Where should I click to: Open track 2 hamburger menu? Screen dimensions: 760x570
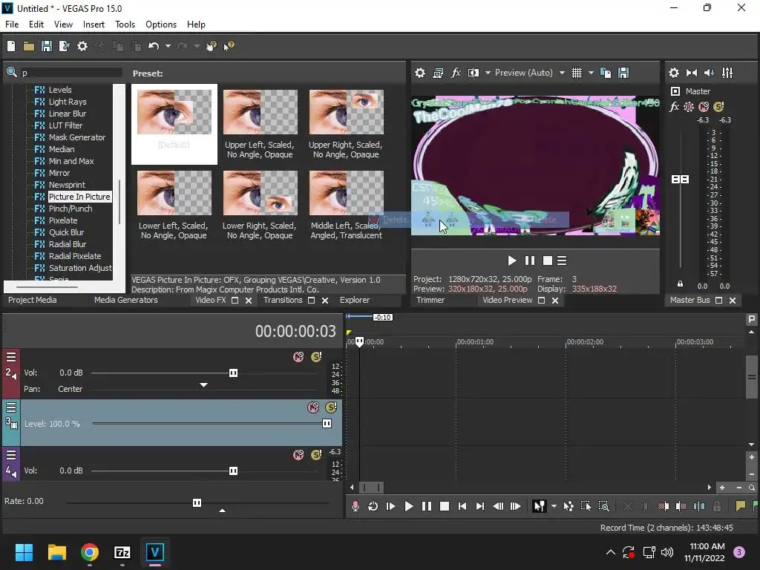click(x=11, y=357)
